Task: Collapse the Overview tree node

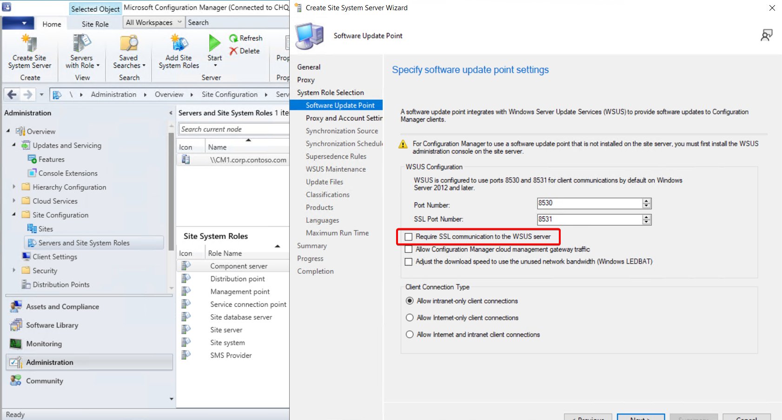Action: pyautogui.click(x=8, y=131)
